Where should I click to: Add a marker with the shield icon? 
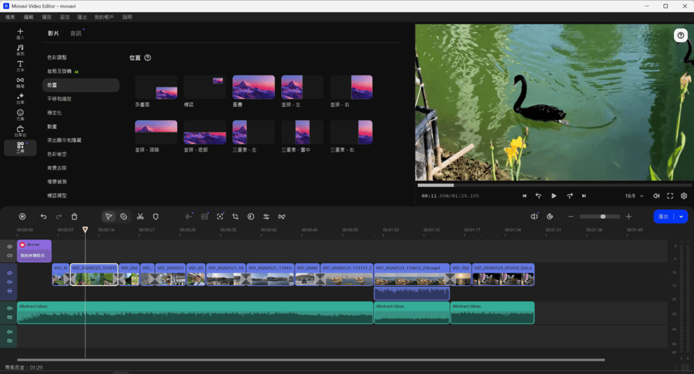(156, 216)
